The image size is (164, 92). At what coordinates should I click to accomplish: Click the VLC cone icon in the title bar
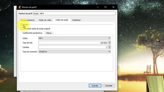pos(19,7)
